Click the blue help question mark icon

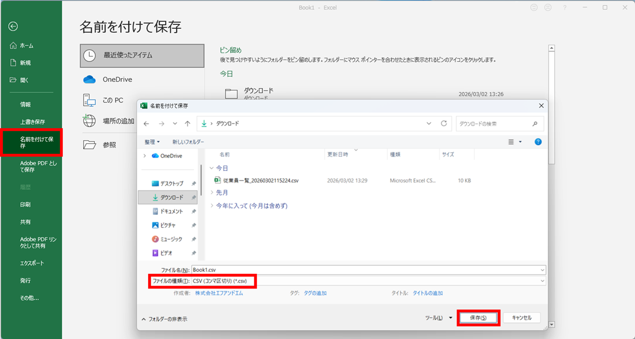pyautogui.click(x=538, y=142)
